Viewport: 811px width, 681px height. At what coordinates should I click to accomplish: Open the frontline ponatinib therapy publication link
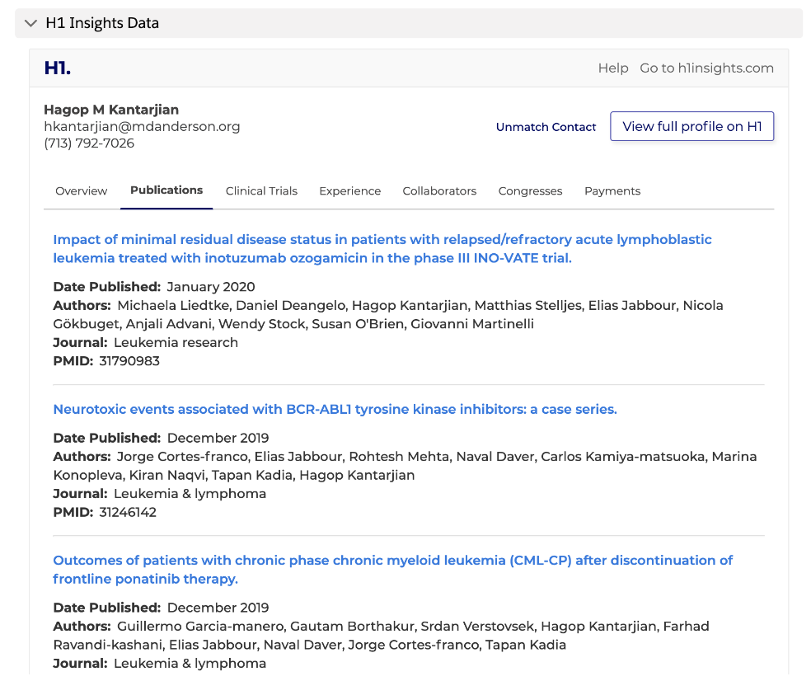click(x=392, y=569)
